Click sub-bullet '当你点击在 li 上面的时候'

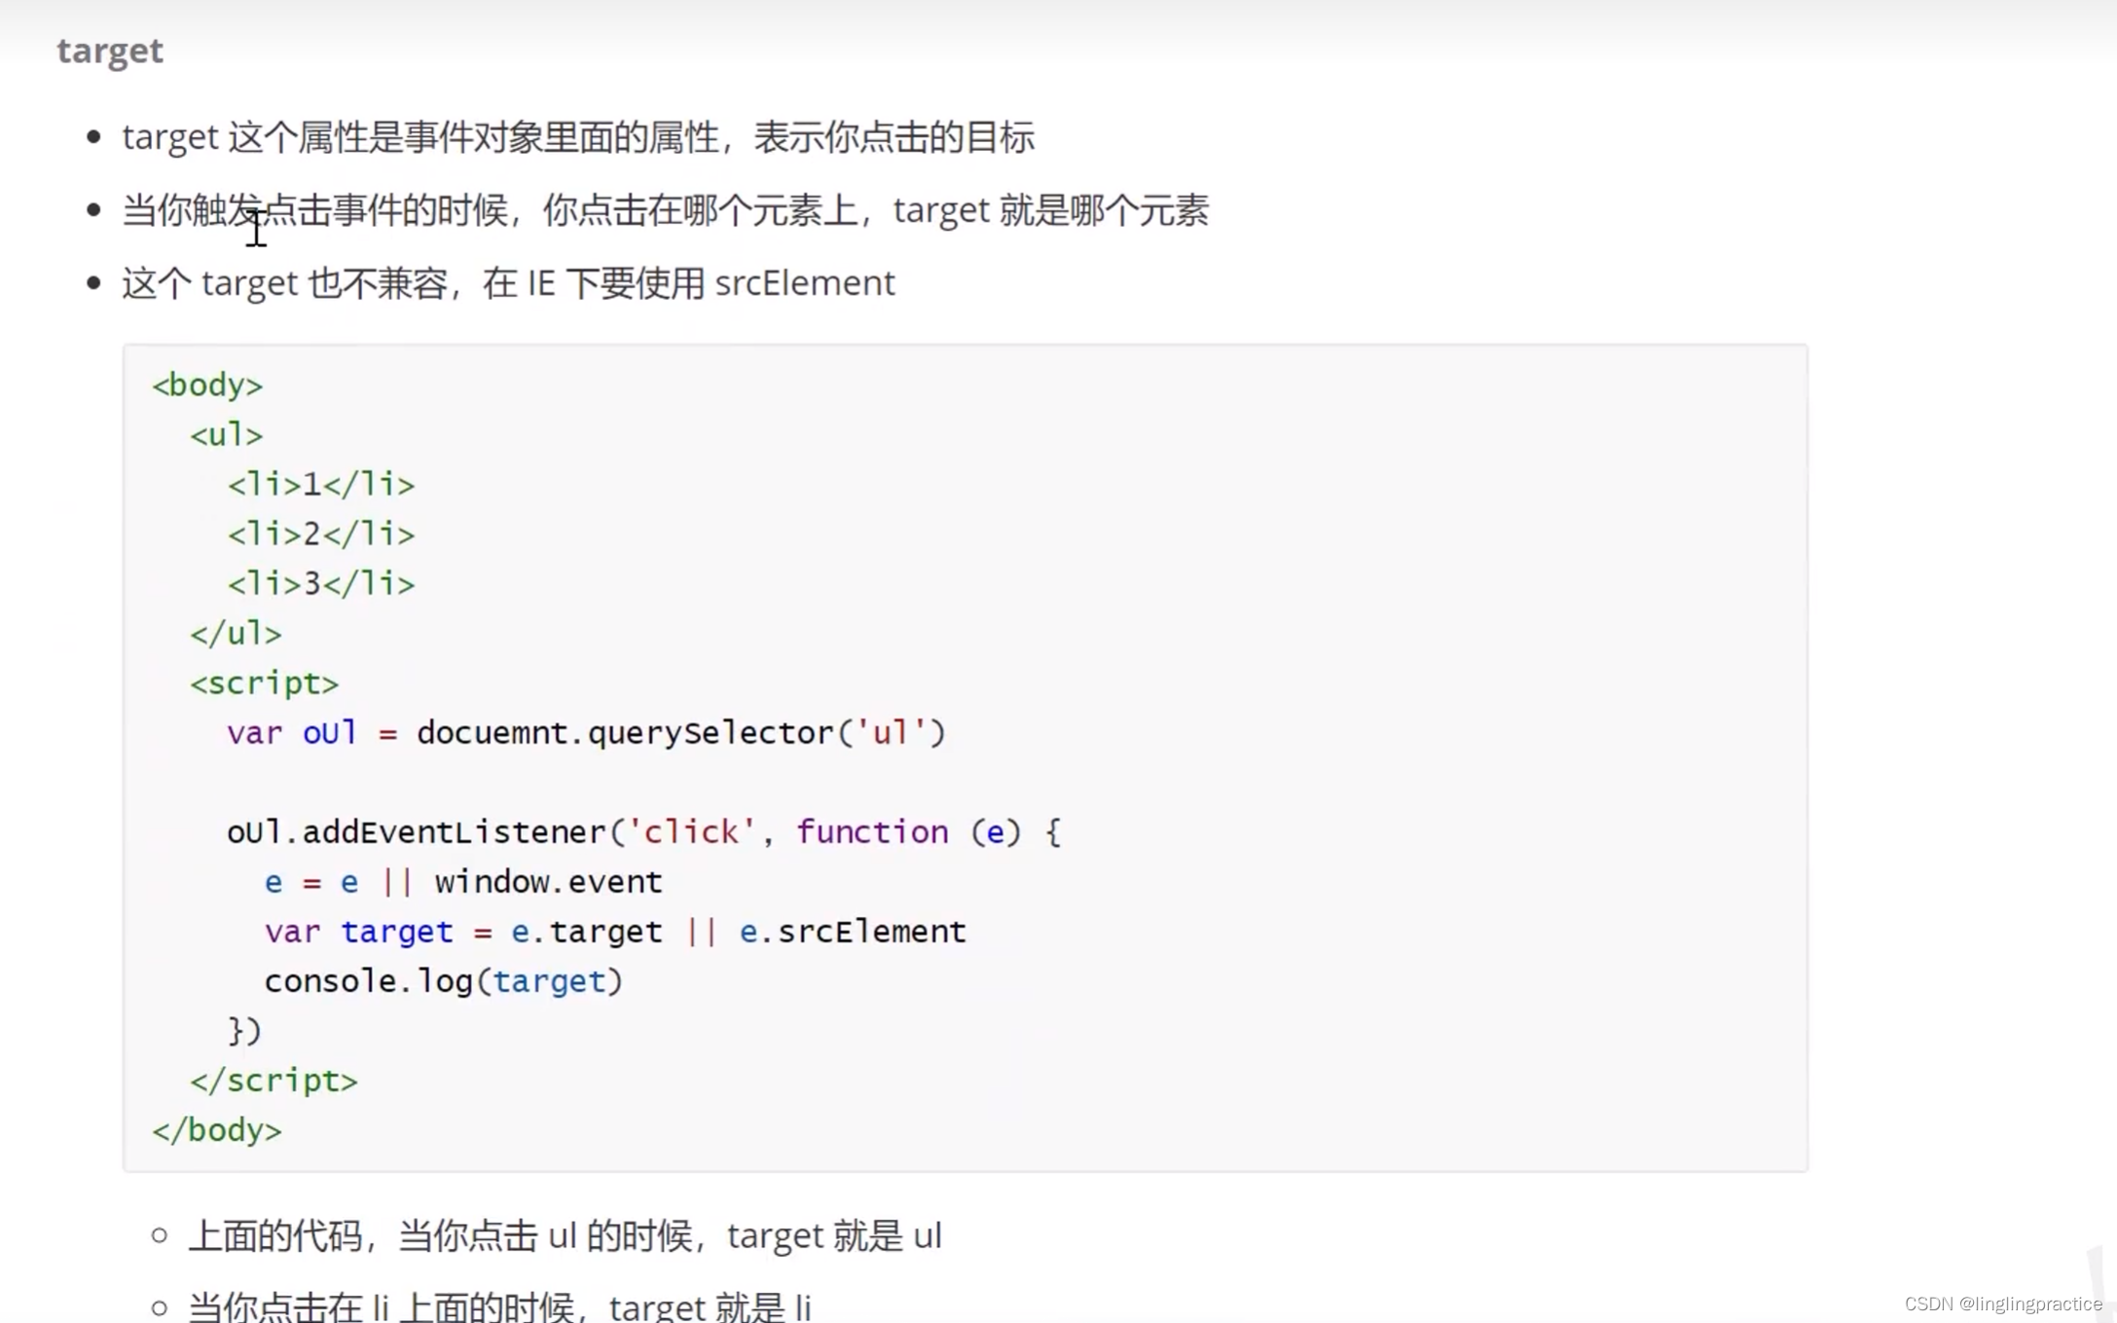[499, 1306]
